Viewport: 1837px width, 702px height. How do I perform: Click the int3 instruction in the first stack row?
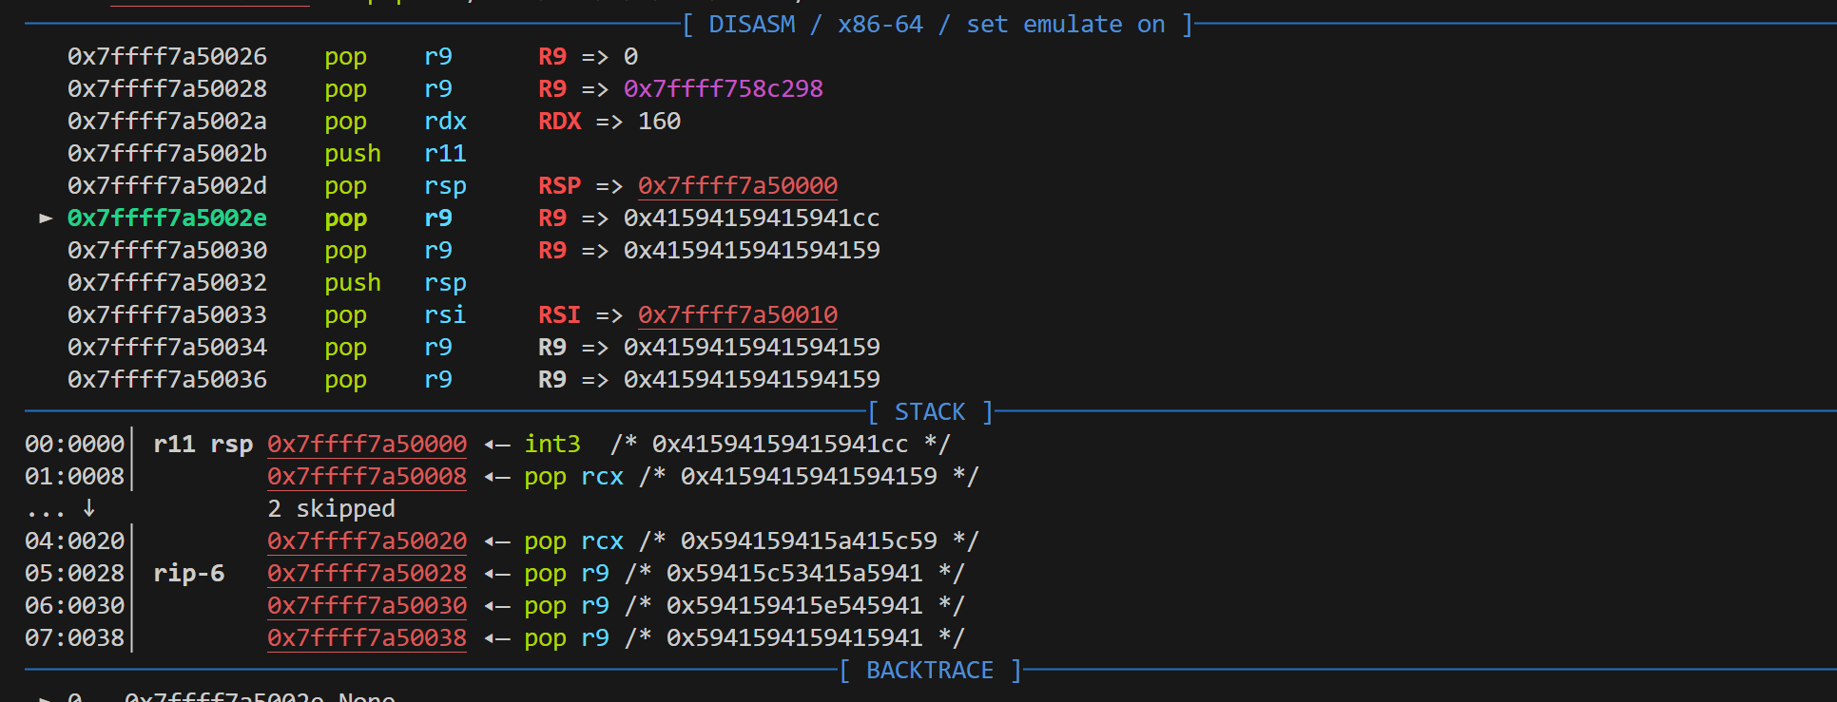(x=551, y=445)
